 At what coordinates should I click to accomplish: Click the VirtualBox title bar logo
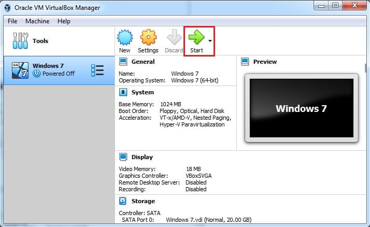click(7, 8)
